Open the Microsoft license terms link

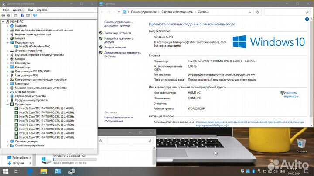click(x=250, y=123)
